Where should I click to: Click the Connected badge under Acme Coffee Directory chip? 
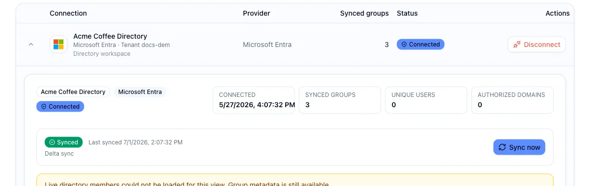point(60,106)
